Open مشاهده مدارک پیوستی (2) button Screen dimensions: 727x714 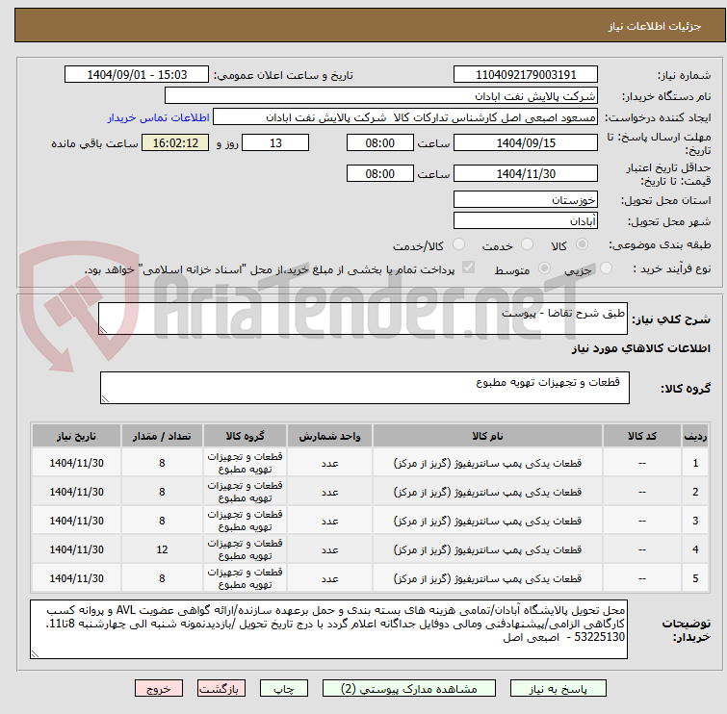409,689
